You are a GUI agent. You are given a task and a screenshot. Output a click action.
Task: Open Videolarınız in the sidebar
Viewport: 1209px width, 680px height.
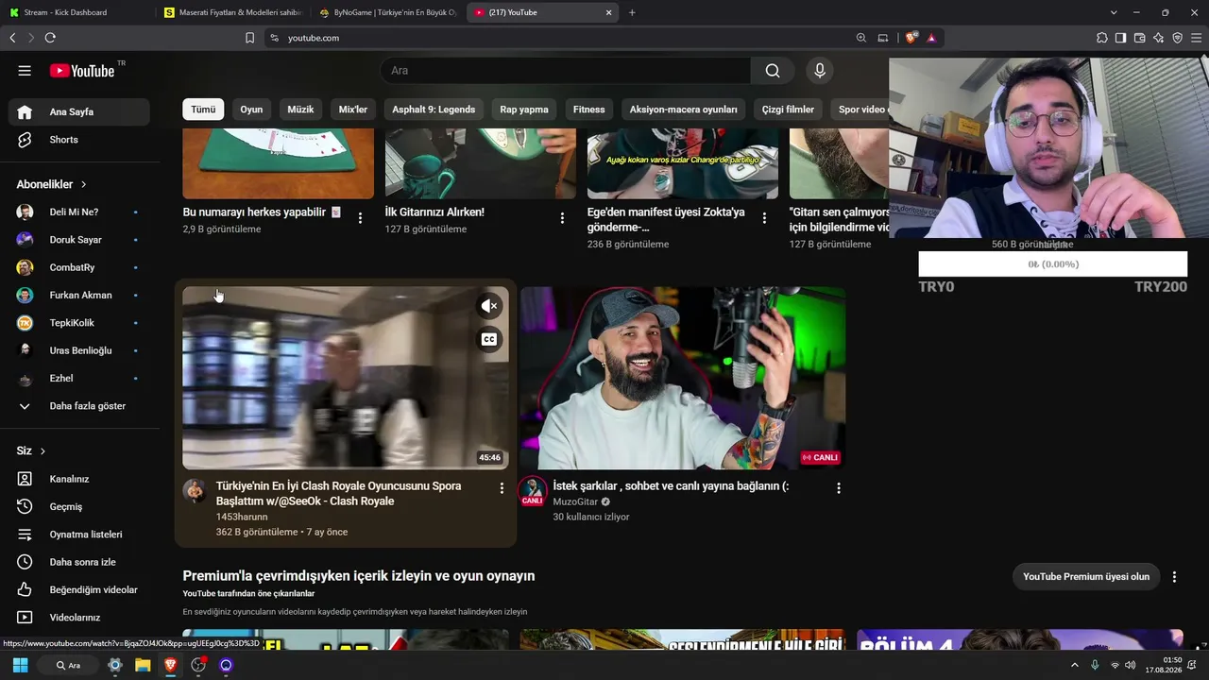tap(79, 618)
